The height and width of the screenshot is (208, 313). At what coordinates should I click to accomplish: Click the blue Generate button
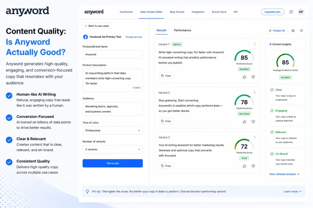112,163
